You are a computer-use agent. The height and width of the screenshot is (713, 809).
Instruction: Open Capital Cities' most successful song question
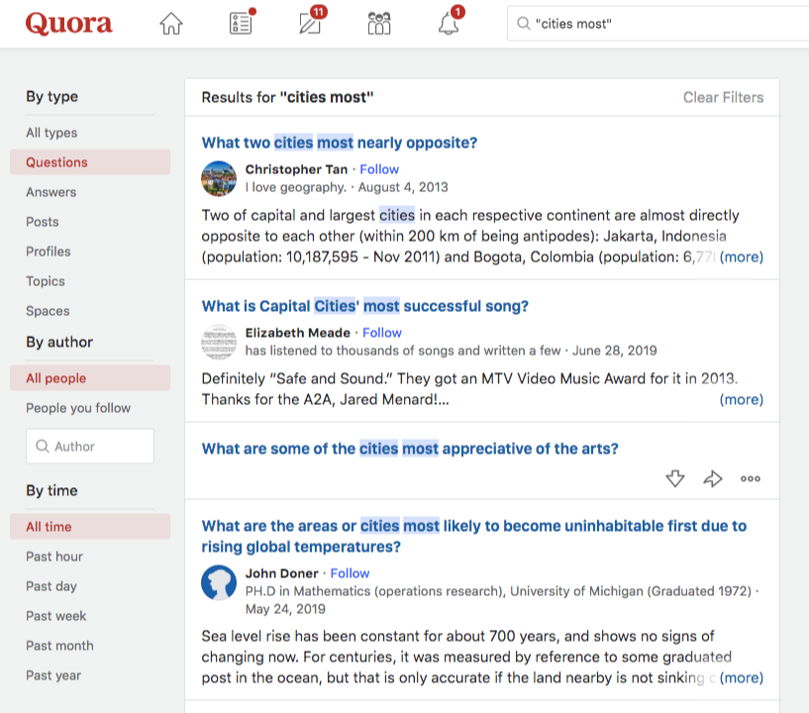(365, 306)
